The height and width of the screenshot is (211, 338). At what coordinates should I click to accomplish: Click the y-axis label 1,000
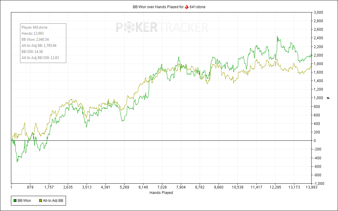[319, 98]
